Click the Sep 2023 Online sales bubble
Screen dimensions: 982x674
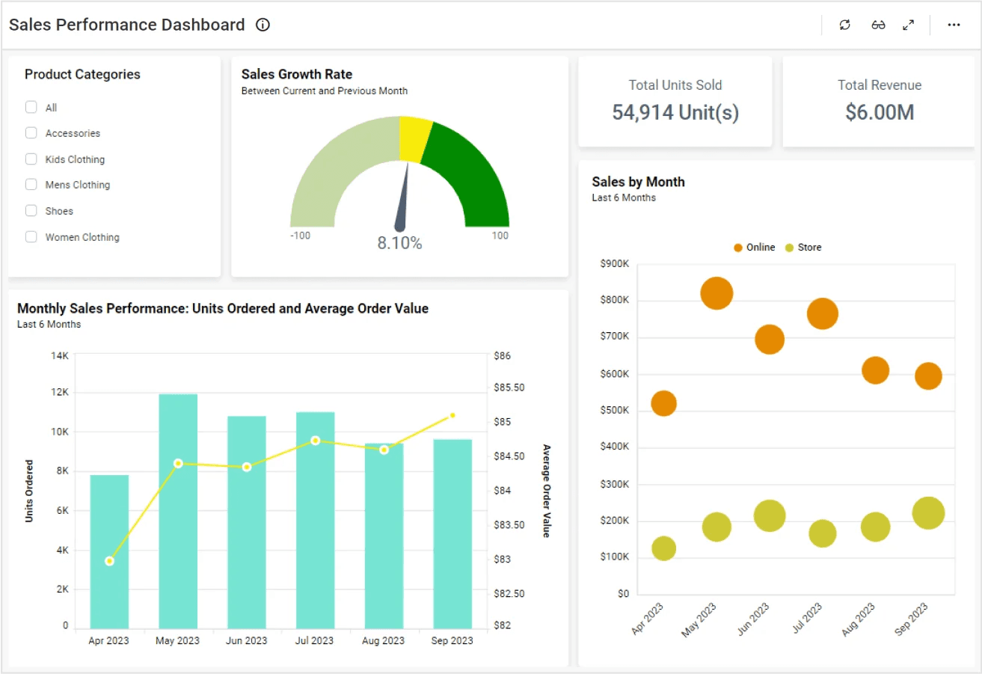(x=928, y=376)
